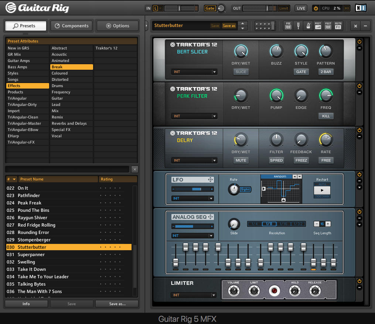Clear the preset search with X icon
This screenshot has height=324, width=375.
pyautogui.click(x=135, y=169)
